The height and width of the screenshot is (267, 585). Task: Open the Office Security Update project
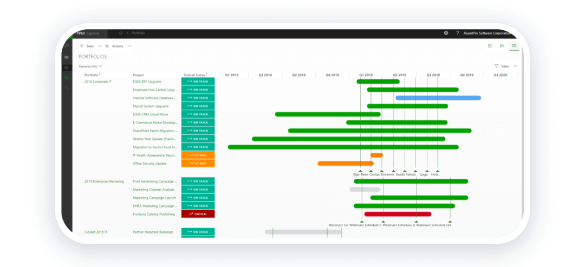point(149,163)
